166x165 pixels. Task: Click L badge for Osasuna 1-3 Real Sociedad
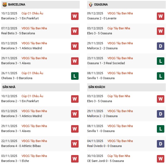click(160, 61)
